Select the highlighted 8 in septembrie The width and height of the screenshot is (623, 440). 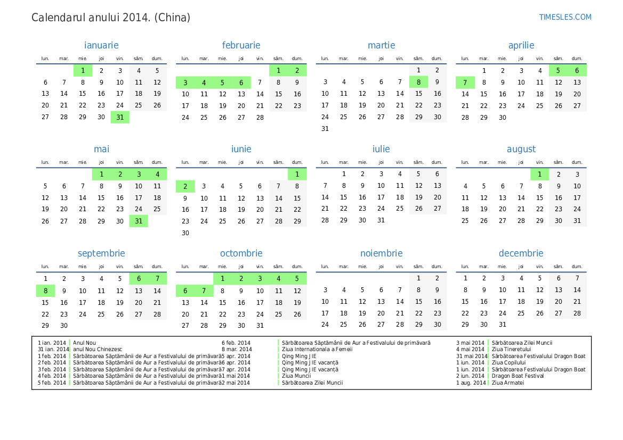click(45, 291)
